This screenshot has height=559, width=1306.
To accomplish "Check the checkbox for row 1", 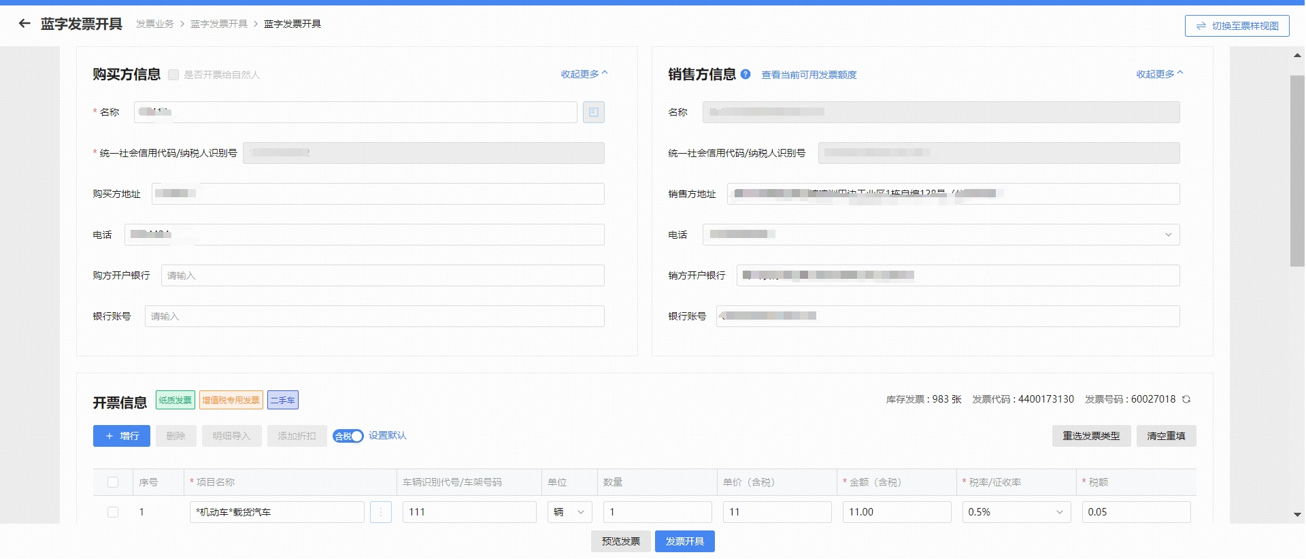I will [113, 512].
